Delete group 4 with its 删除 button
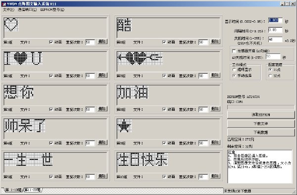297x195 pixels. pyautogui.click(x=102, y=143)
